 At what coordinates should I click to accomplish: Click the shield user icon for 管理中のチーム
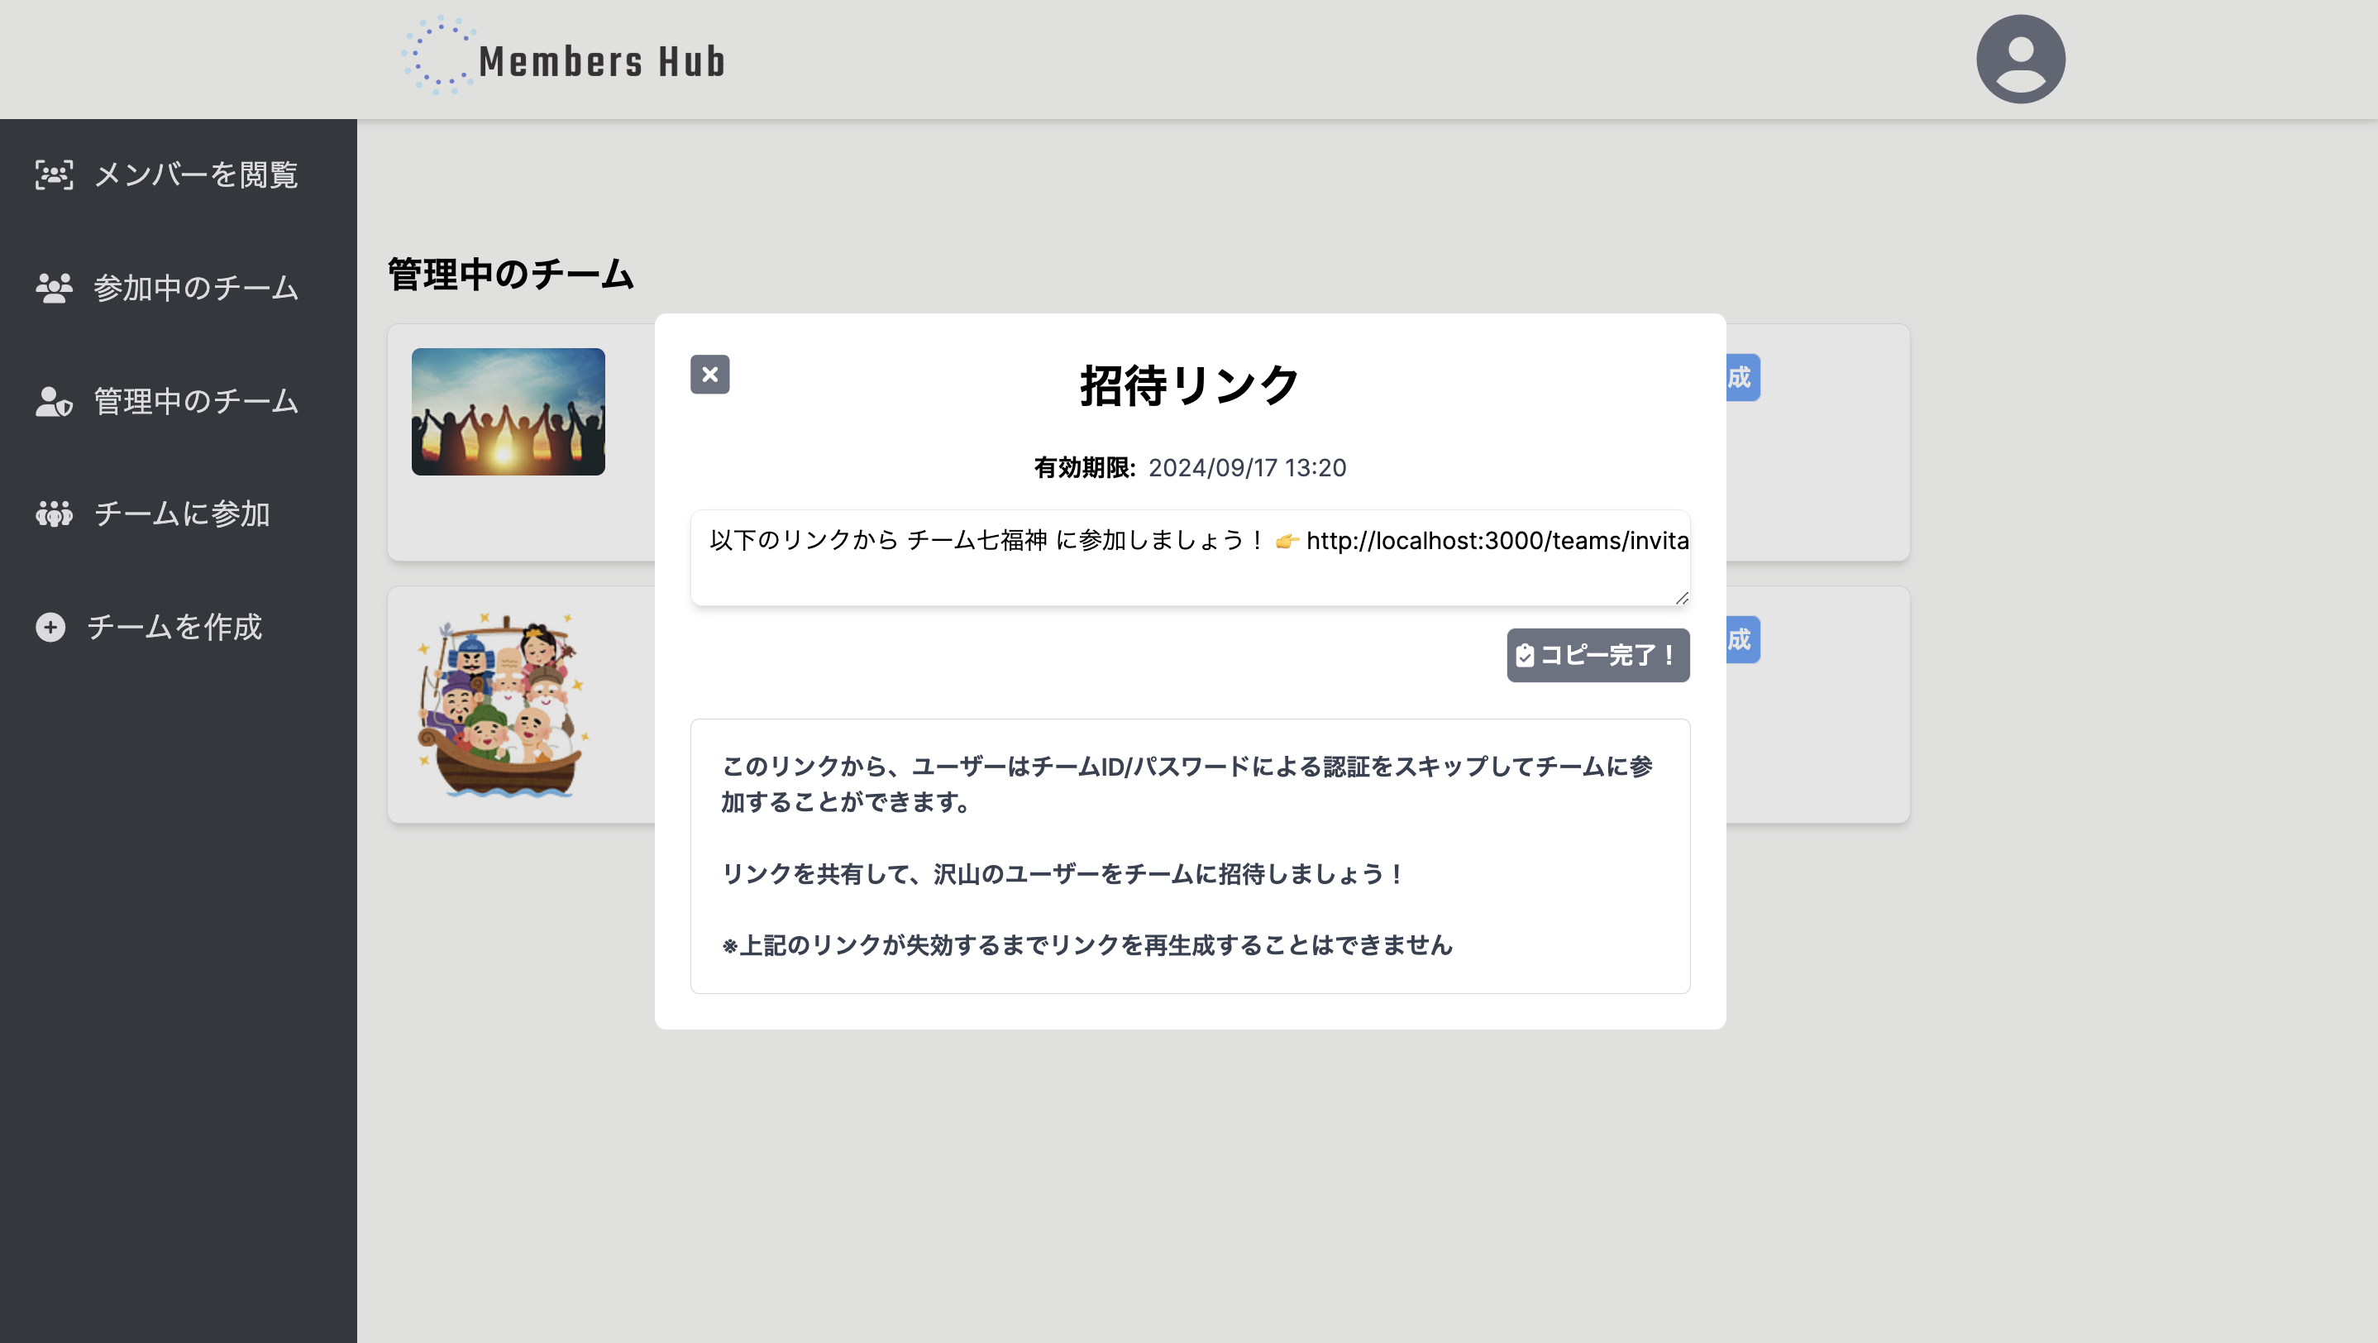coord(54,400)
